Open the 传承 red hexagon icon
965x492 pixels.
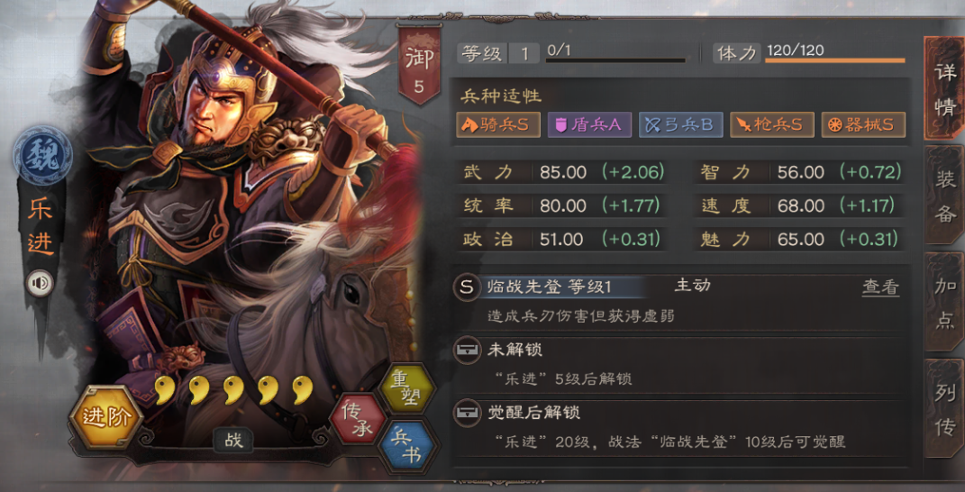click(359, 420)
